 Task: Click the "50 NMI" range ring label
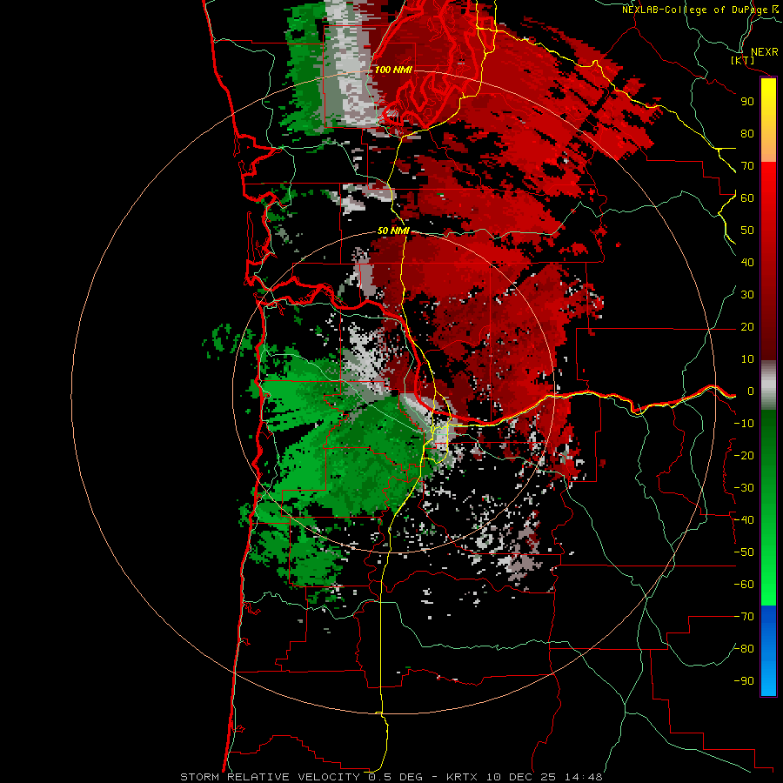[393, 231]
